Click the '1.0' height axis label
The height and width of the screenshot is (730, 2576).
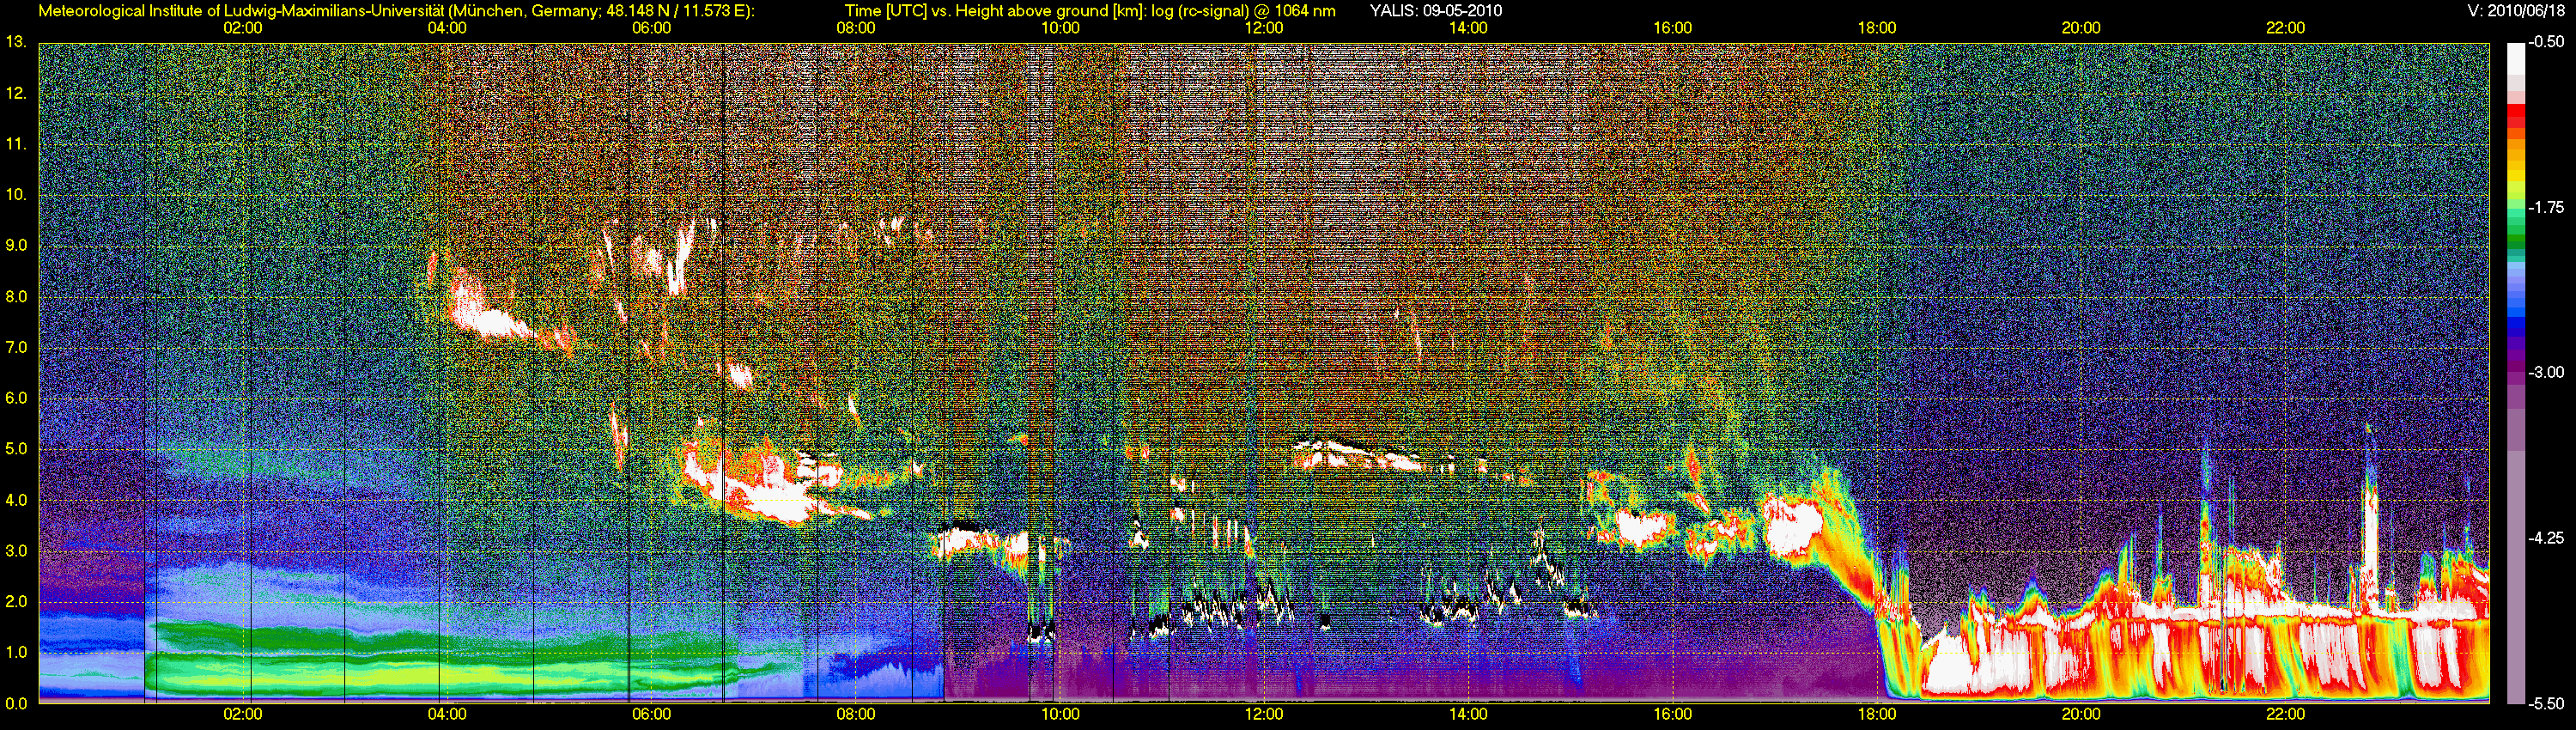pos(16,652)
